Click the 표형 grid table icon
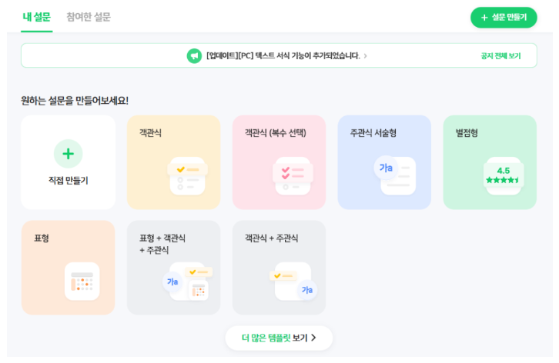Image resolution: width=559 pixels, height=363 pixels. (82, 281)
